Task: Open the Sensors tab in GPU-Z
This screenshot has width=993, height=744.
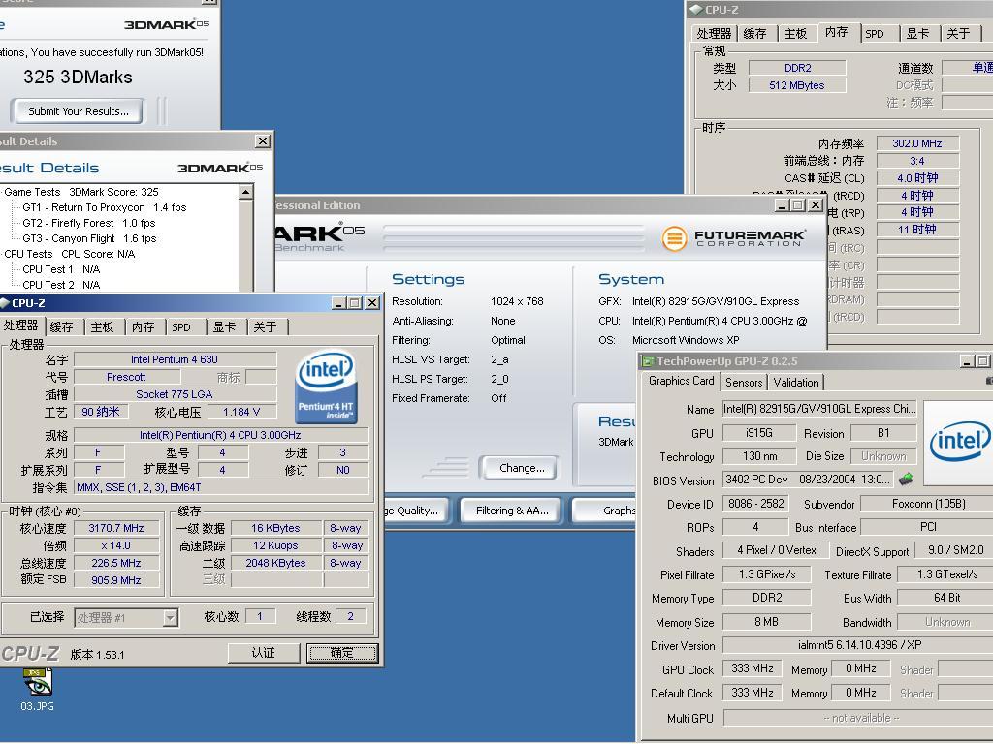Action: (x=744, y=382)
